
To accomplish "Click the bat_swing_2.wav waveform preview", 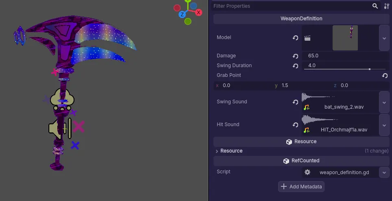I will tap(318, 97).
